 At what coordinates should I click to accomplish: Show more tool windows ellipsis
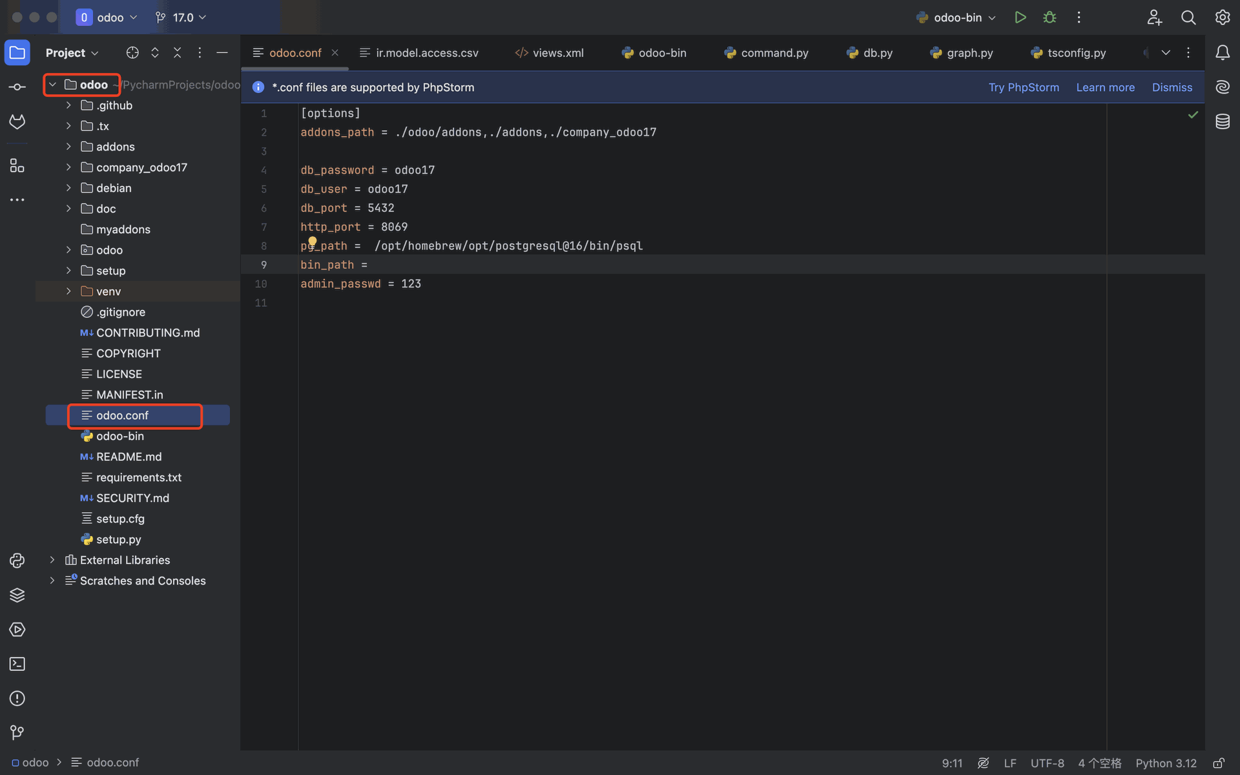(17, 200)
